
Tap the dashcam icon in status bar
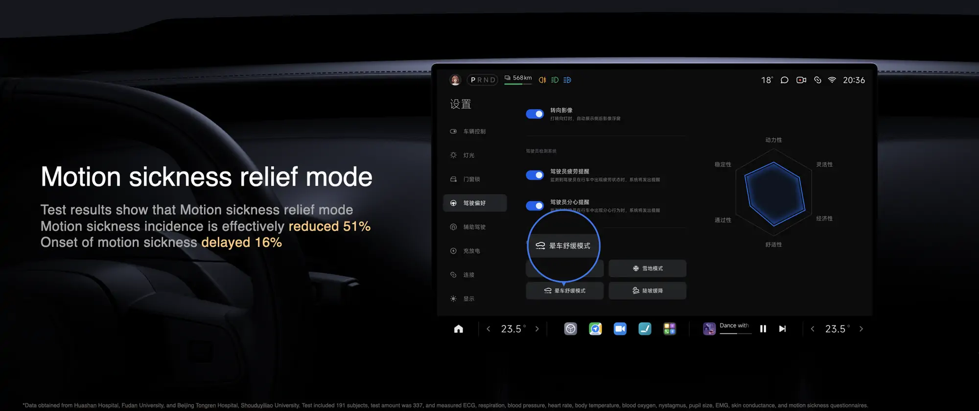(801, 80)
